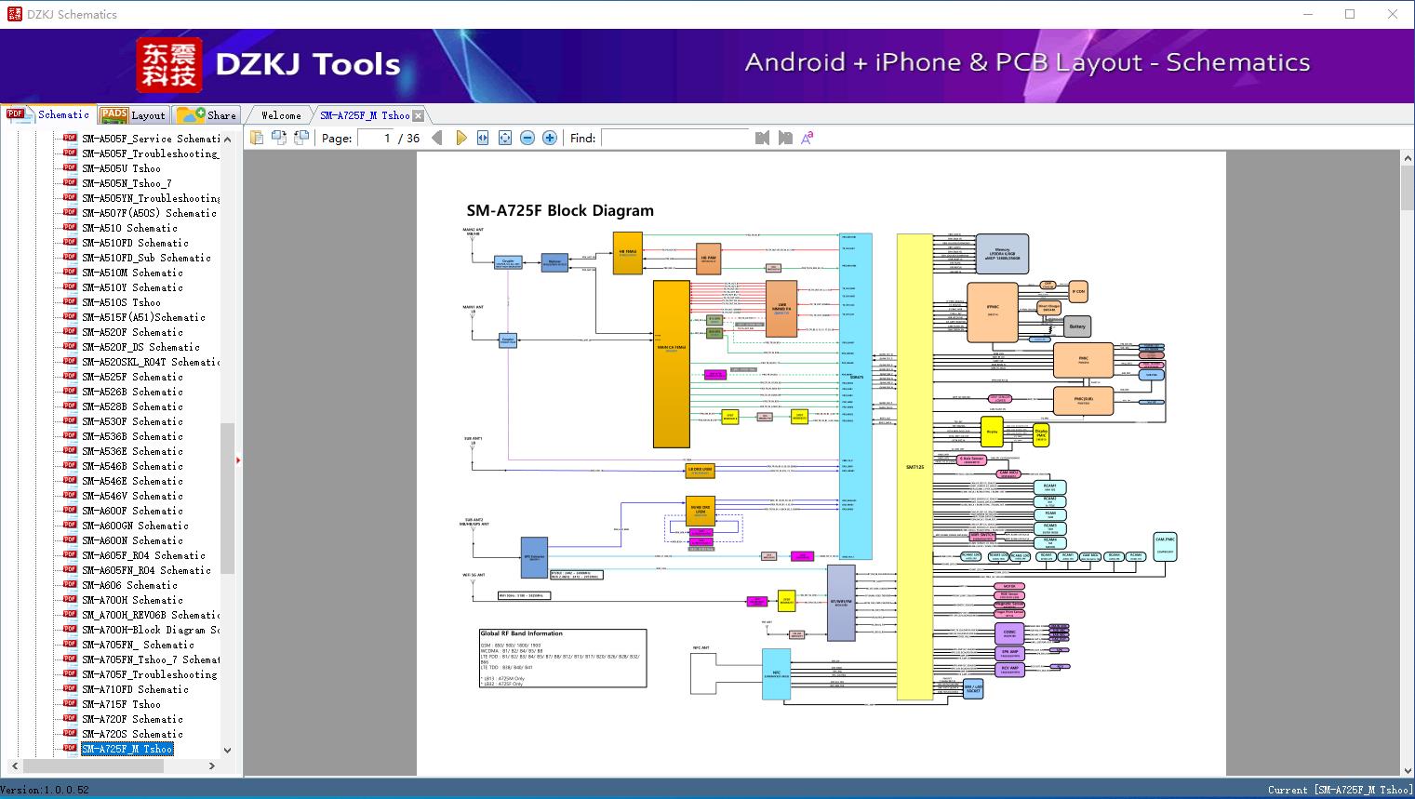Image resolution: width=1415 pixels, height=799 pixels.
Task: Zoom in with the plus icon
Action: click(x=550, y=138)
